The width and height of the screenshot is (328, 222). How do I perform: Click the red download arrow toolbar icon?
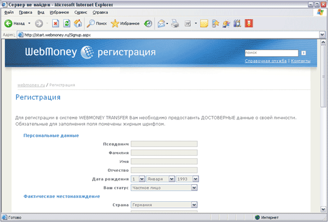click(249, 23)
